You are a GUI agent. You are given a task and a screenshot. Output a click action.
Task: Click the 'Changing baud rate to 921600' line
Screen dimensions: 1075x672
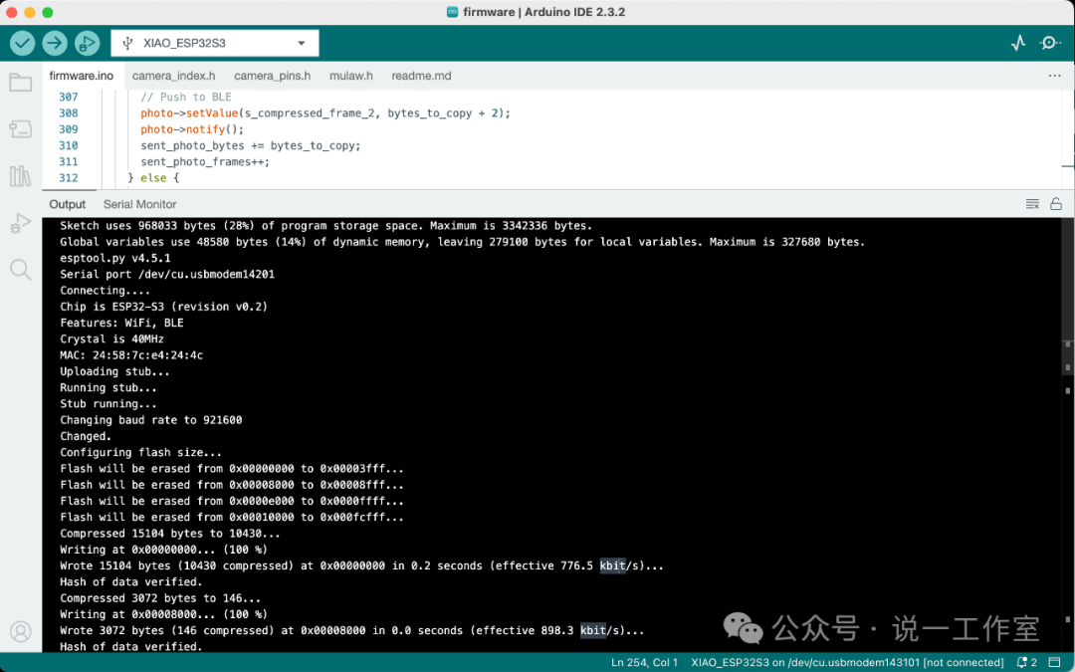click(x=151, y=420)
